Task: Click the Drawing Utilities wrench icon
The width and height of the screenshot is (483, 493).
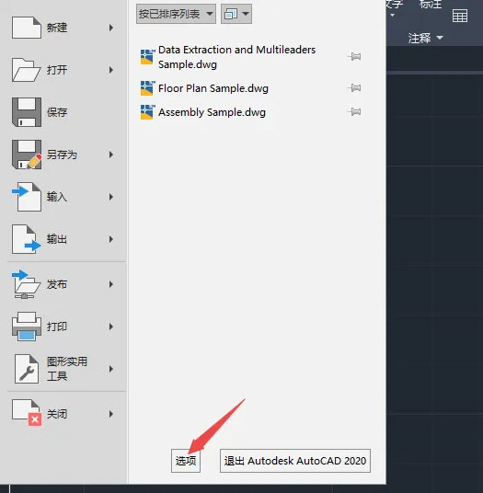Action: point(27,369)
